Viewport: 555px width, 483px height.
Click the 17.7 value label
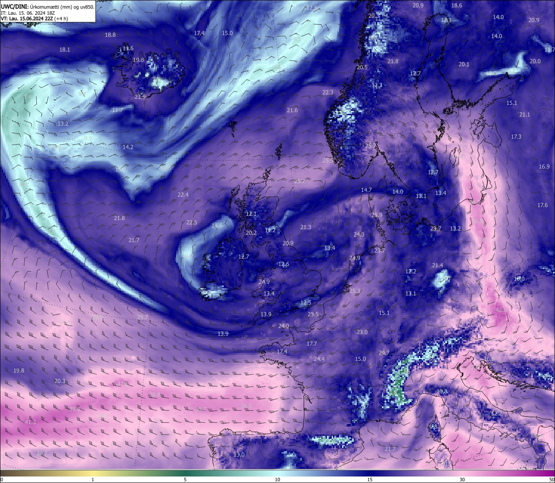(311, 344)
